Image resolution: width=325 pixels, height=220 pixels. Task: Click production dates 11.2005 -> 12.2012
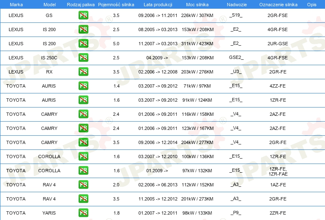(x=158, y=199)
